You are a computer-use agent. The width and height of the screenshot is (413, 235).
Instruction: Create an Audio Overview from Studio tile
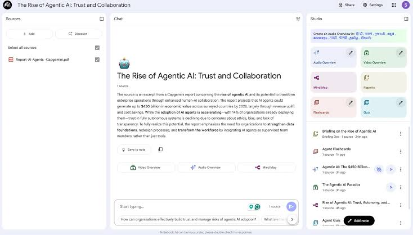pos(333,57)
